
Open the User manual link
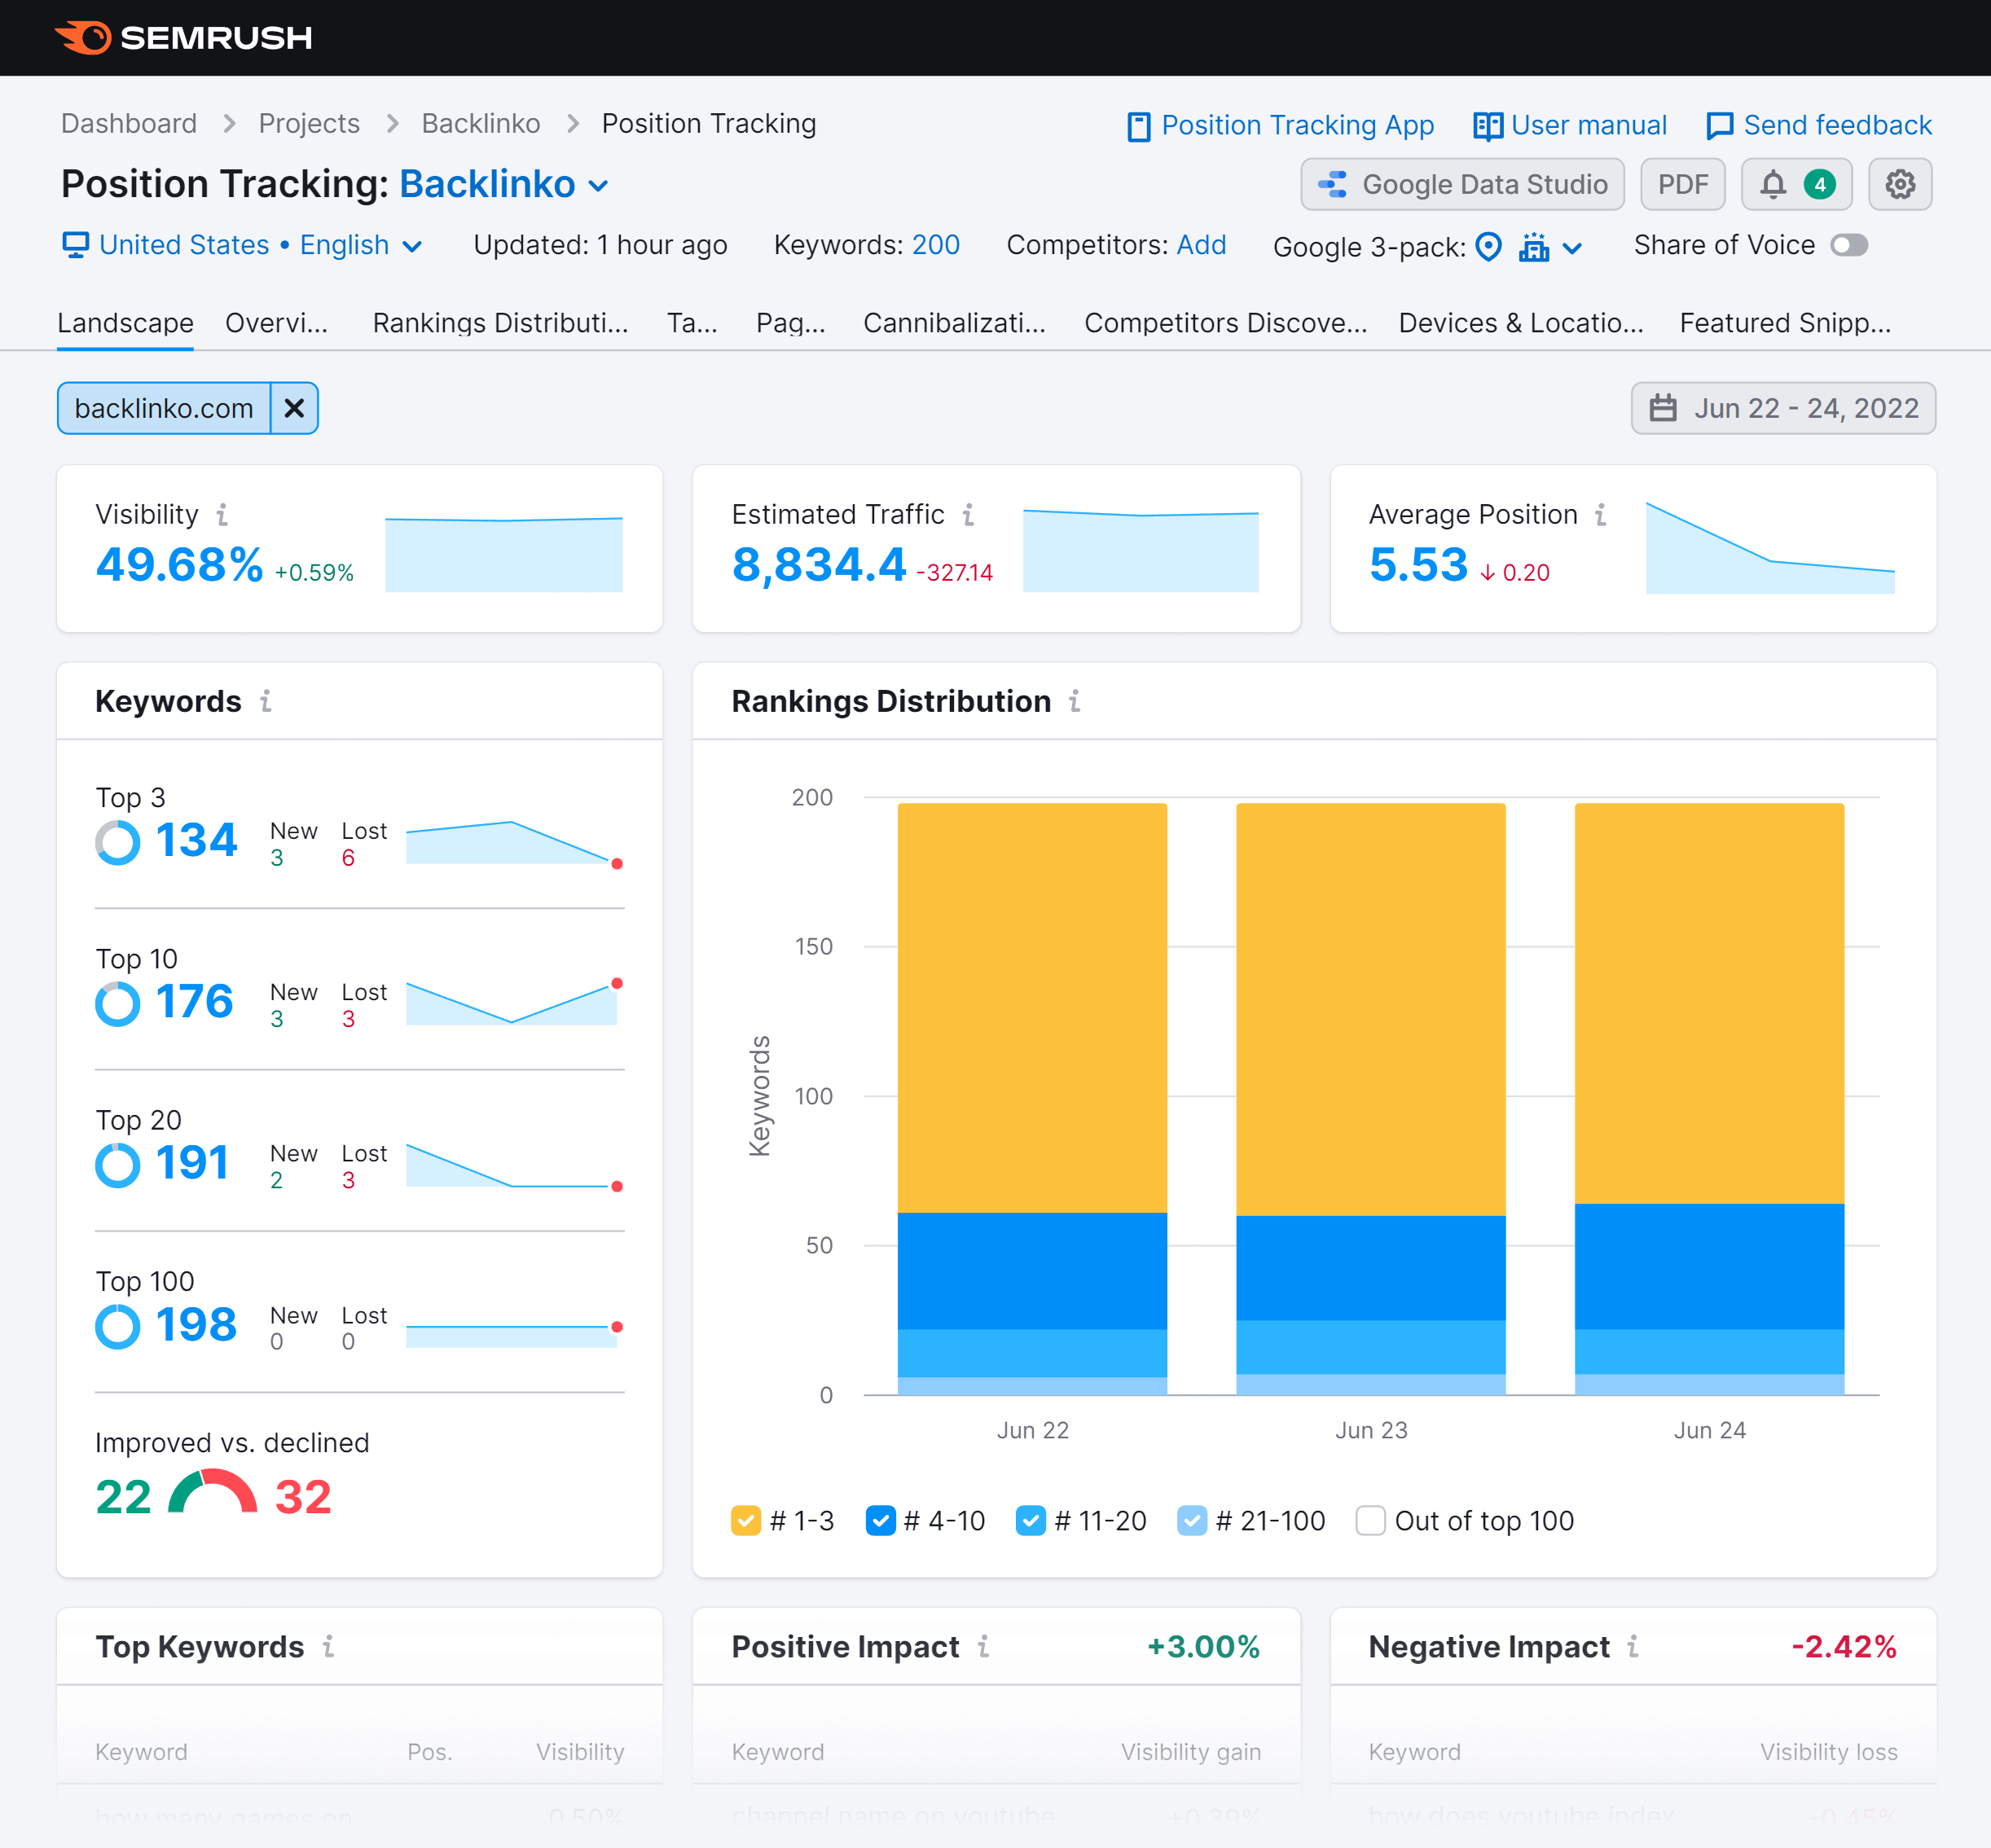pos(1570,125)
